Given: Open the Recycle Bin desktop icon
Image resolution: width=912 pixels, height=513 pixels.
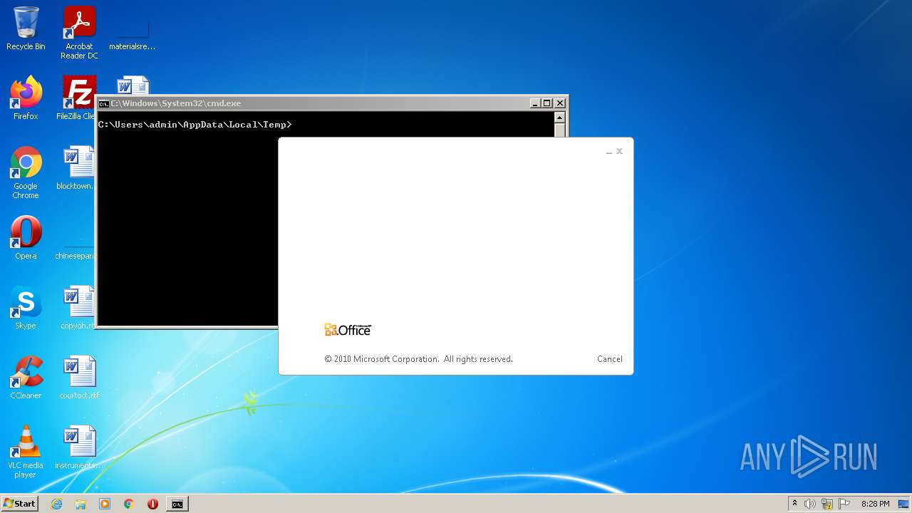Looking at the screenshot, I should (x=26, y=28).
